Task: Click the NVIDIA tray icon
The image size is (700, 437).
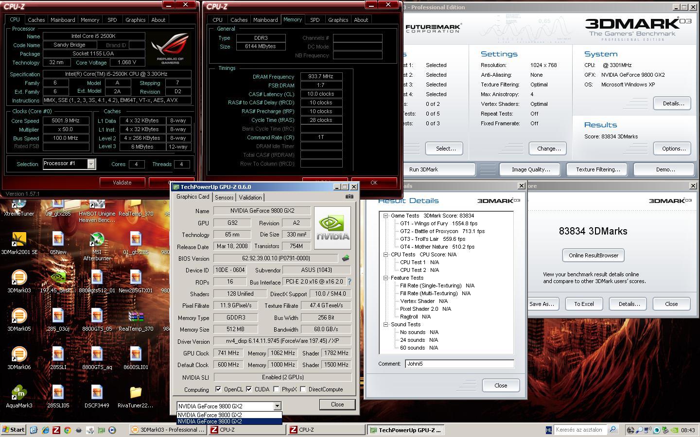Action: 674,430
